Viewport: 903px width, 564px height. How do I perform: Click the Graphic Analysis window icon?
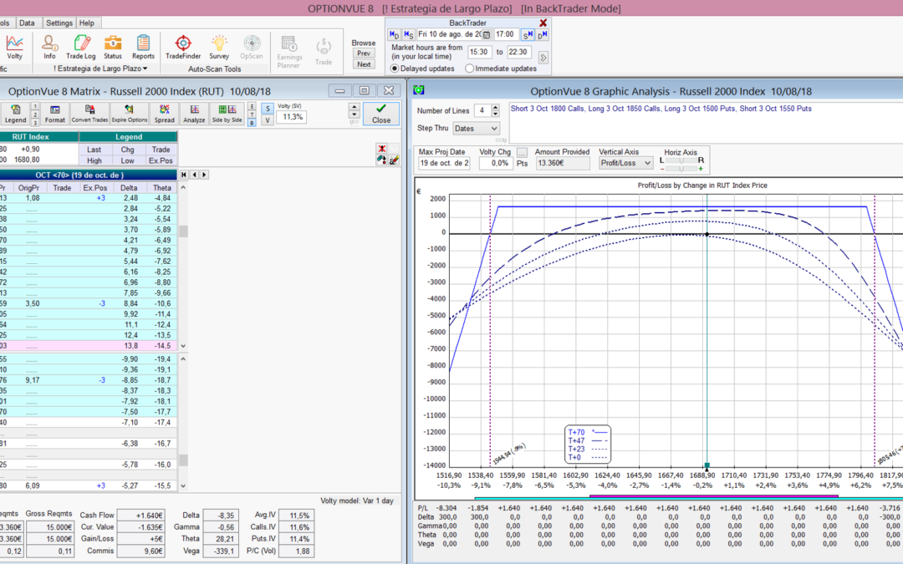point(419,90)
